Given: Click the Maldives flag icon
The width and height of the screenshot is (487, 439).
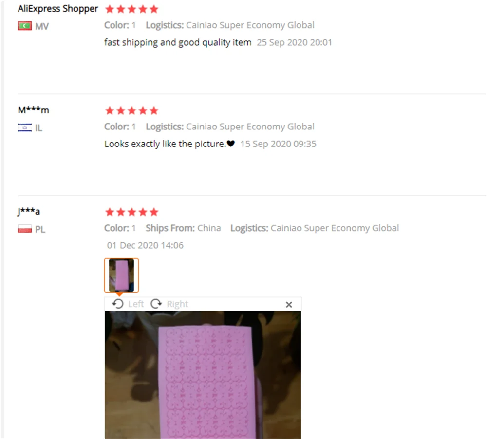Looking at the screenshot, I should coord(24,26).
